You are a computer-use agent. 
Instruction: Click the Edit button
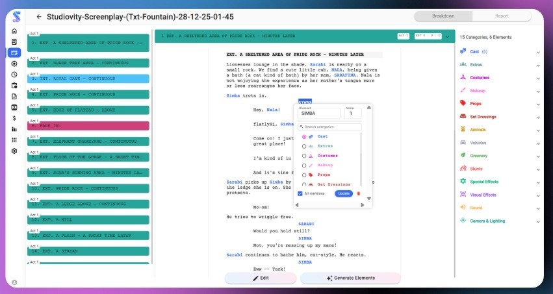(261, 278)
